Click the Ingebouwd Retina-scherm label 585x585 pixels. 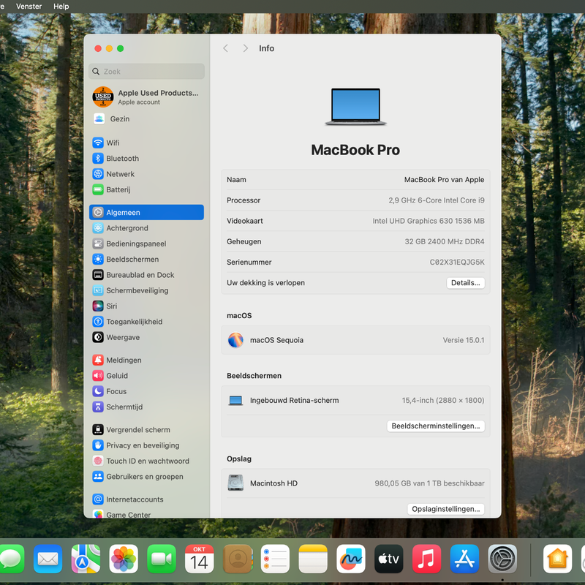295,400
